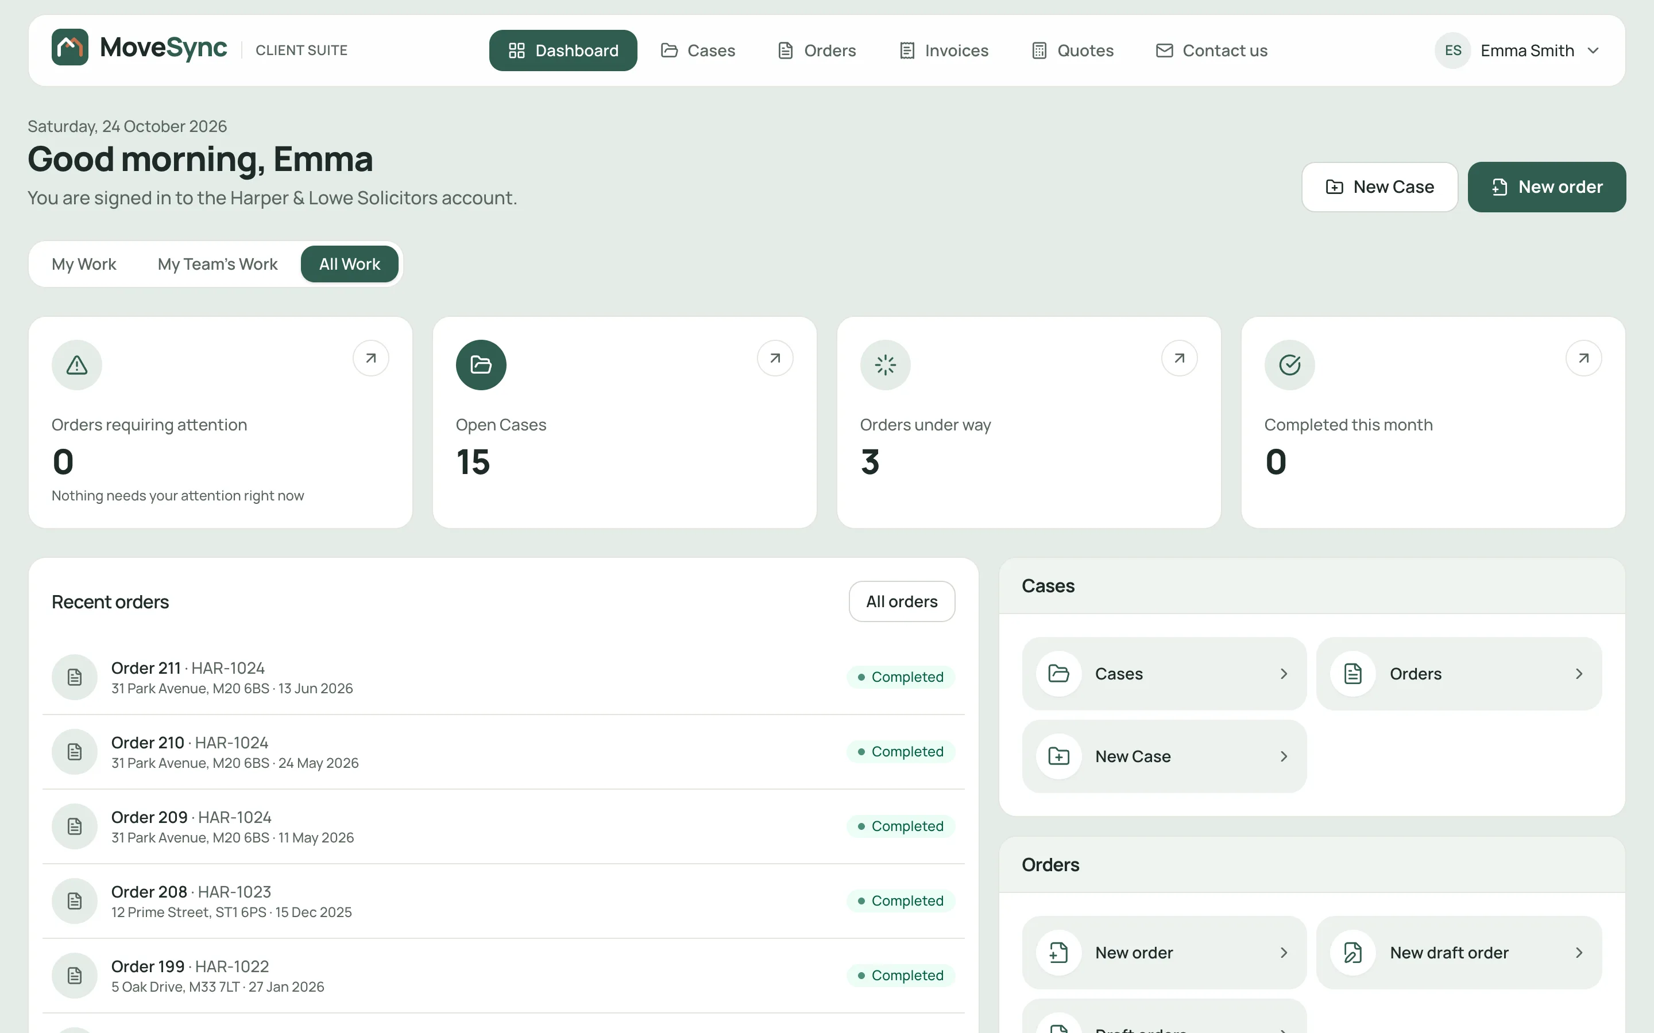Screen dimensions: 1654x1033
Task: Open Order 211 · HAR-1024 row
Action: click(503, 677)
